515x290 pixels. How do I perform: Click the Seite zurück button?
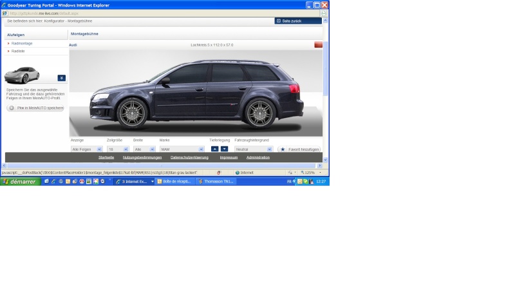[x=298, y=21]
